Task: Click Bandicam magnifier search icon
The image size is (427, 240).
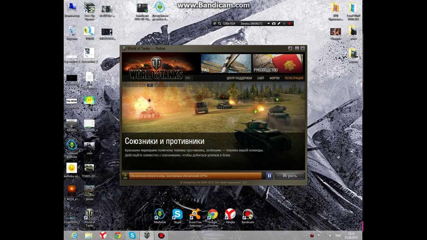Action: [x=220, y=24]
